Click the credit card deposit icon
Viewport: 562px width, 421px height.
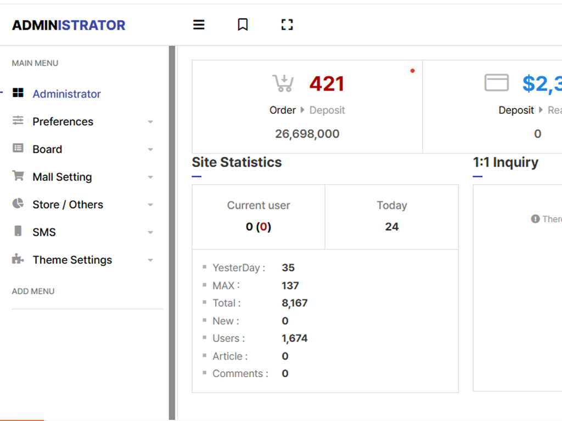click(496, 83)
